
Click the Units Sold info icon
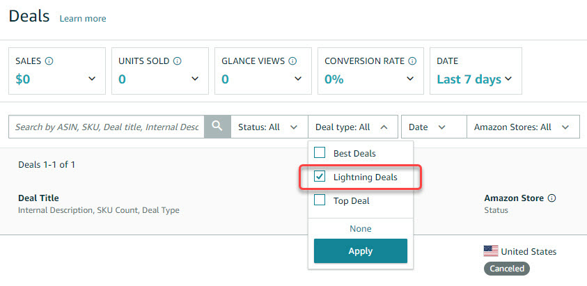point(177,61)
